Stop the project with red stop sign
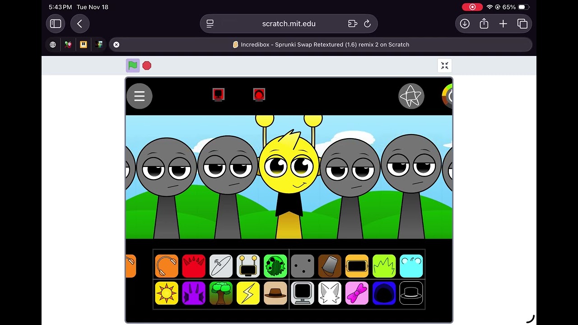The image size is (578, 325). point(147,65)
